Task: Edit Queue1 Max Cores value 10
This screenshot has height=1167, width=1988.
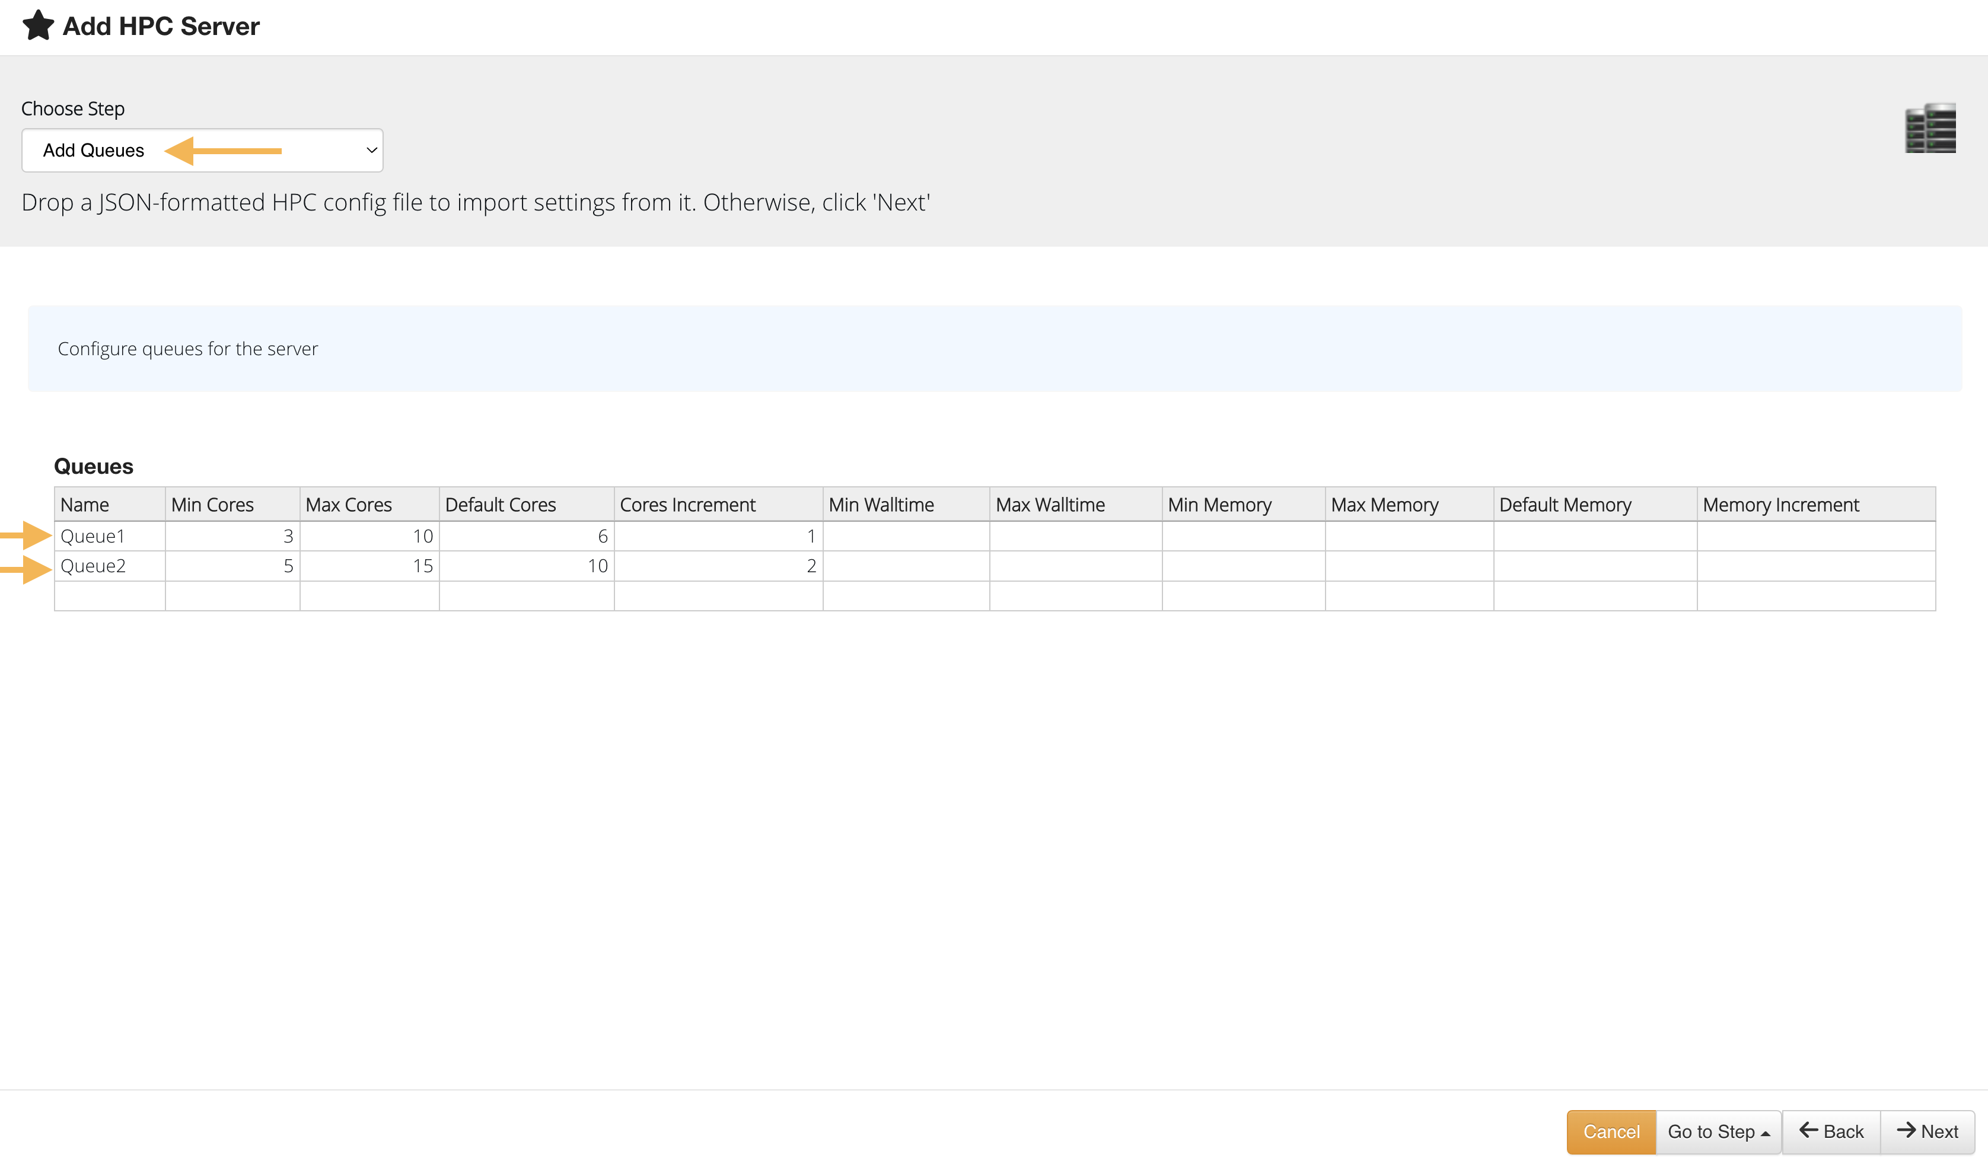Action: coord(369,536)
